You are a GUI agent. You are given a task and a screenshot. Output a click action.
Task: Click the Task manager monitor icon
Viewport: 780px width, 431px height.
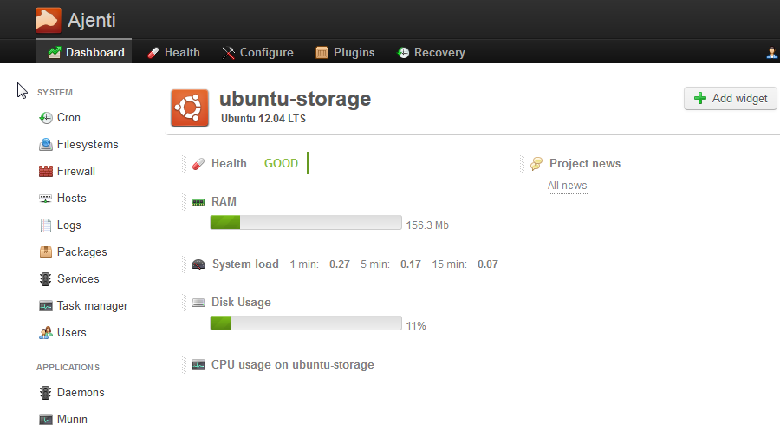pyautogui.click(x=46, y=306)
